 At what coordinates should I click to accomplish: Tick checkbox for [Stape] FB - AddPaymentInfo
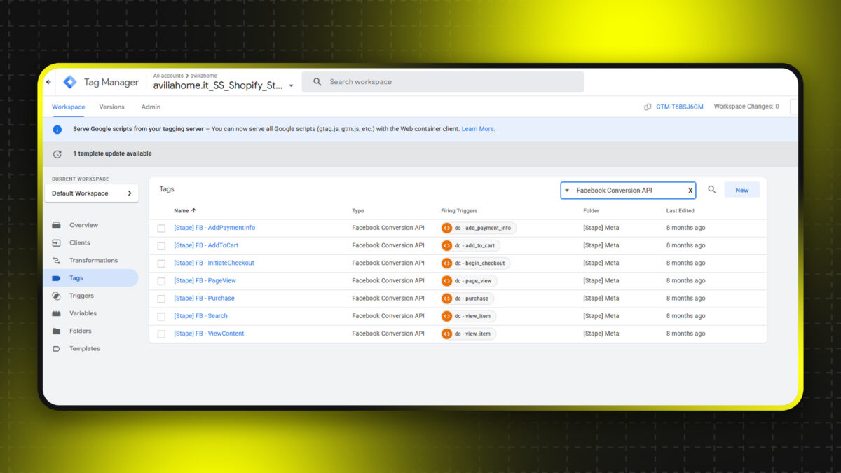161,228
